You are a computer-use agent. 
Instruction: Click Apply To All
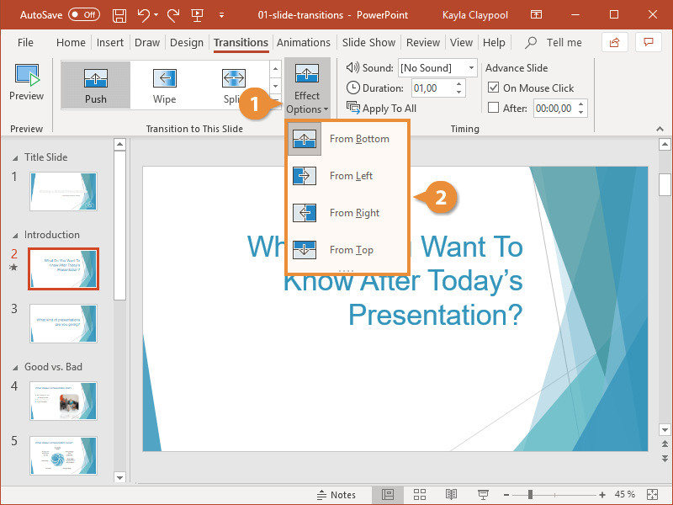(x=381, y=108)
